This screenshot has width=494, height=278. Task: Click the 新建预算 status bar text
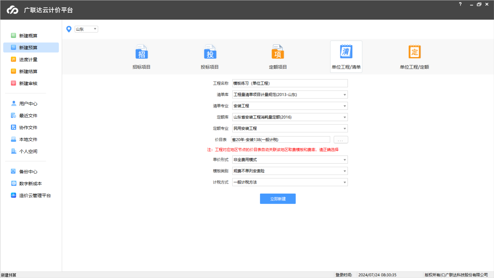pyautogui.click(x=8, y=275)
